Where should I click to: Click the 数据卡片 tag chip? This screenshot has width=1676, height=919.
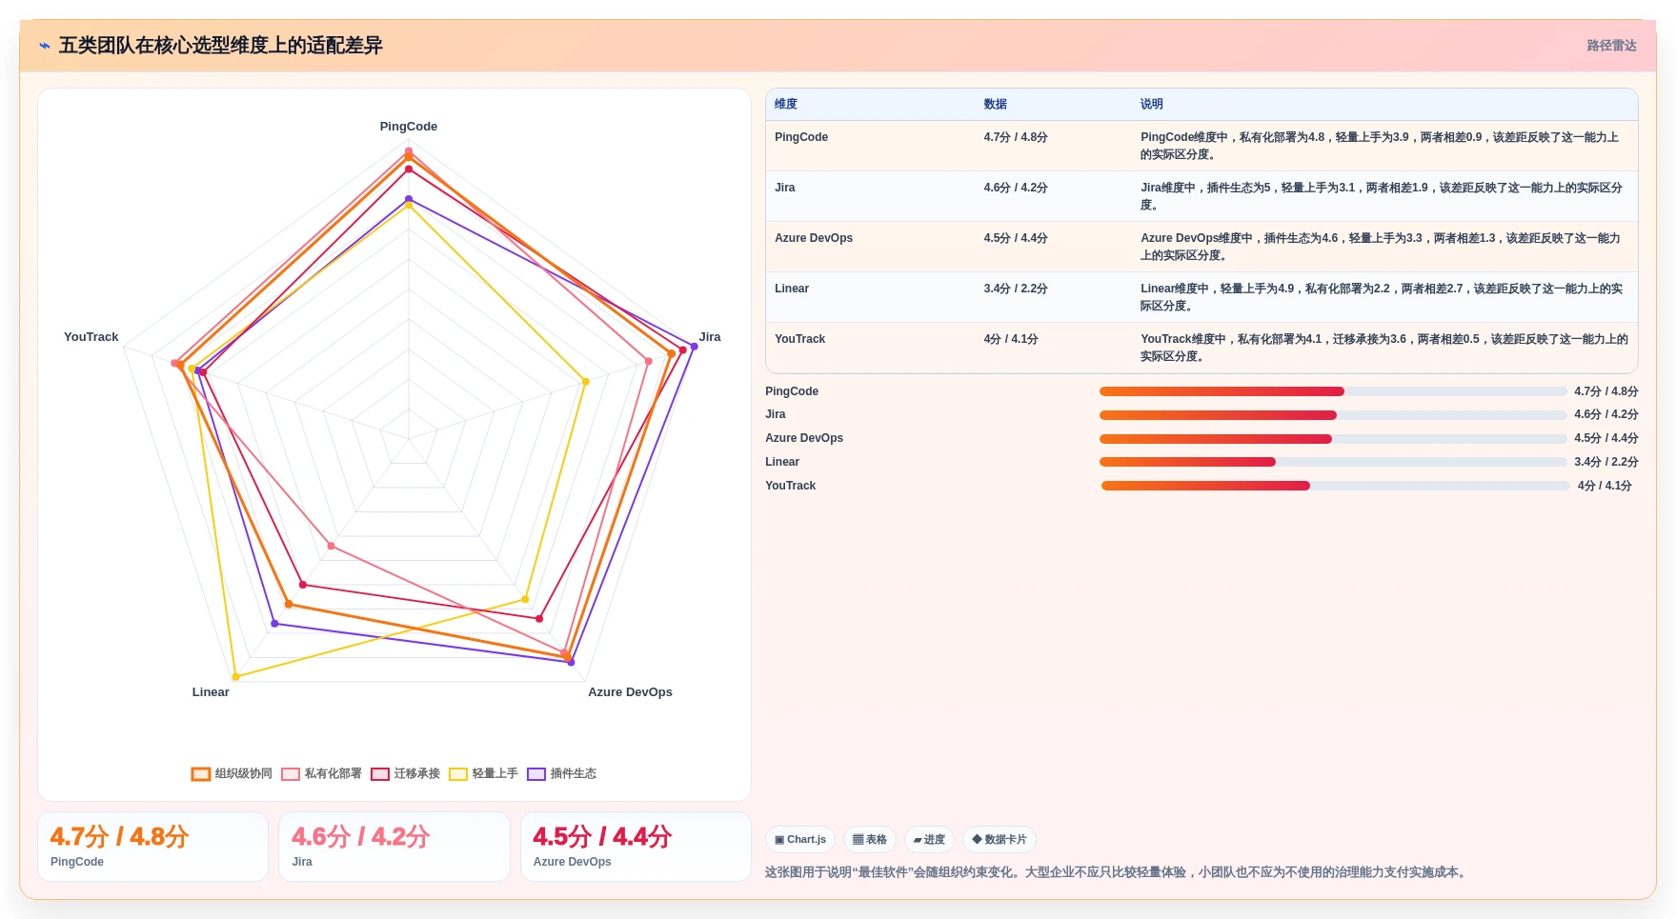1000,840
